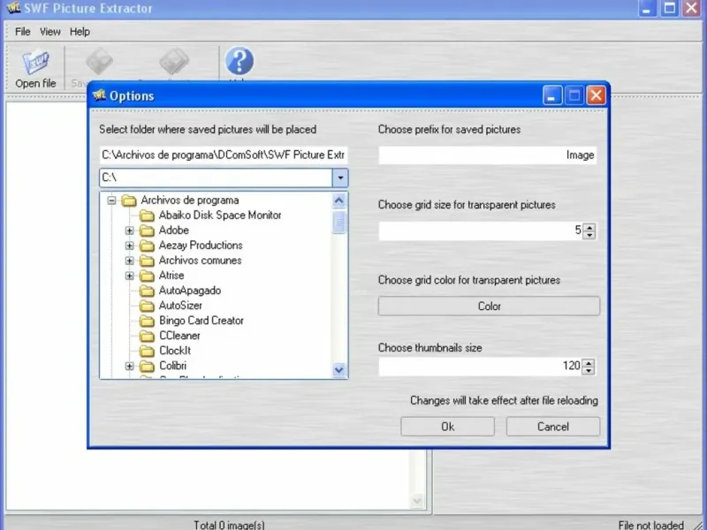Click the folder tree scroll down arrow
The image size is (707, 530).
(339, 370)
